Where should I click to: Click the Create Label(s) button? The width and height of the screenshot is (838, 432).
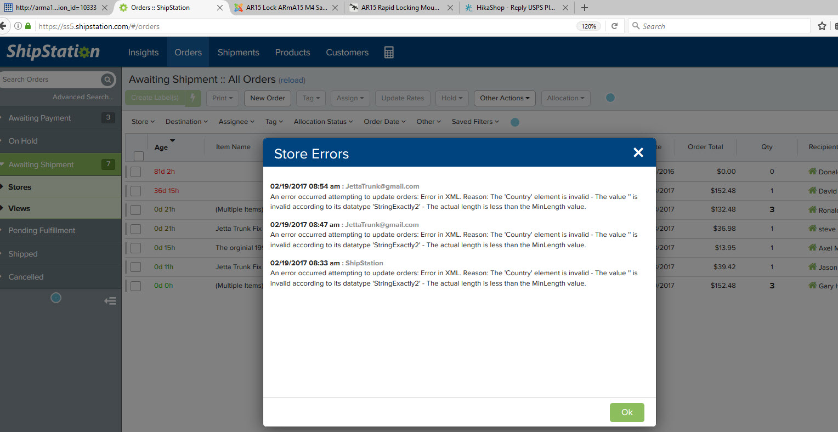pos(155,98)
